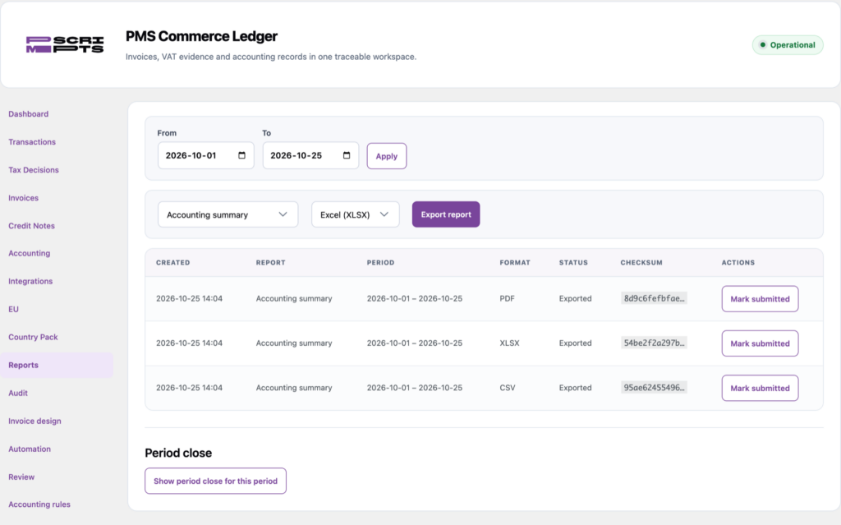Click checksum 95ae62455496…
The height and width of the screenshot is (525, 841).
pos(654,388)
